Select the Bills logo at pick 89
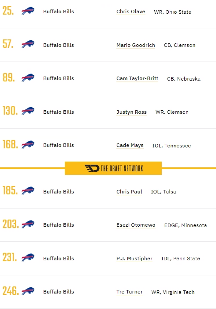216x309 pixels. pos(28,77)
